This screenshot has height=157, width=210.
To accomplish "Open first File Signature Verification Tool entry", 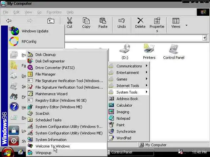I will (67, 81).
